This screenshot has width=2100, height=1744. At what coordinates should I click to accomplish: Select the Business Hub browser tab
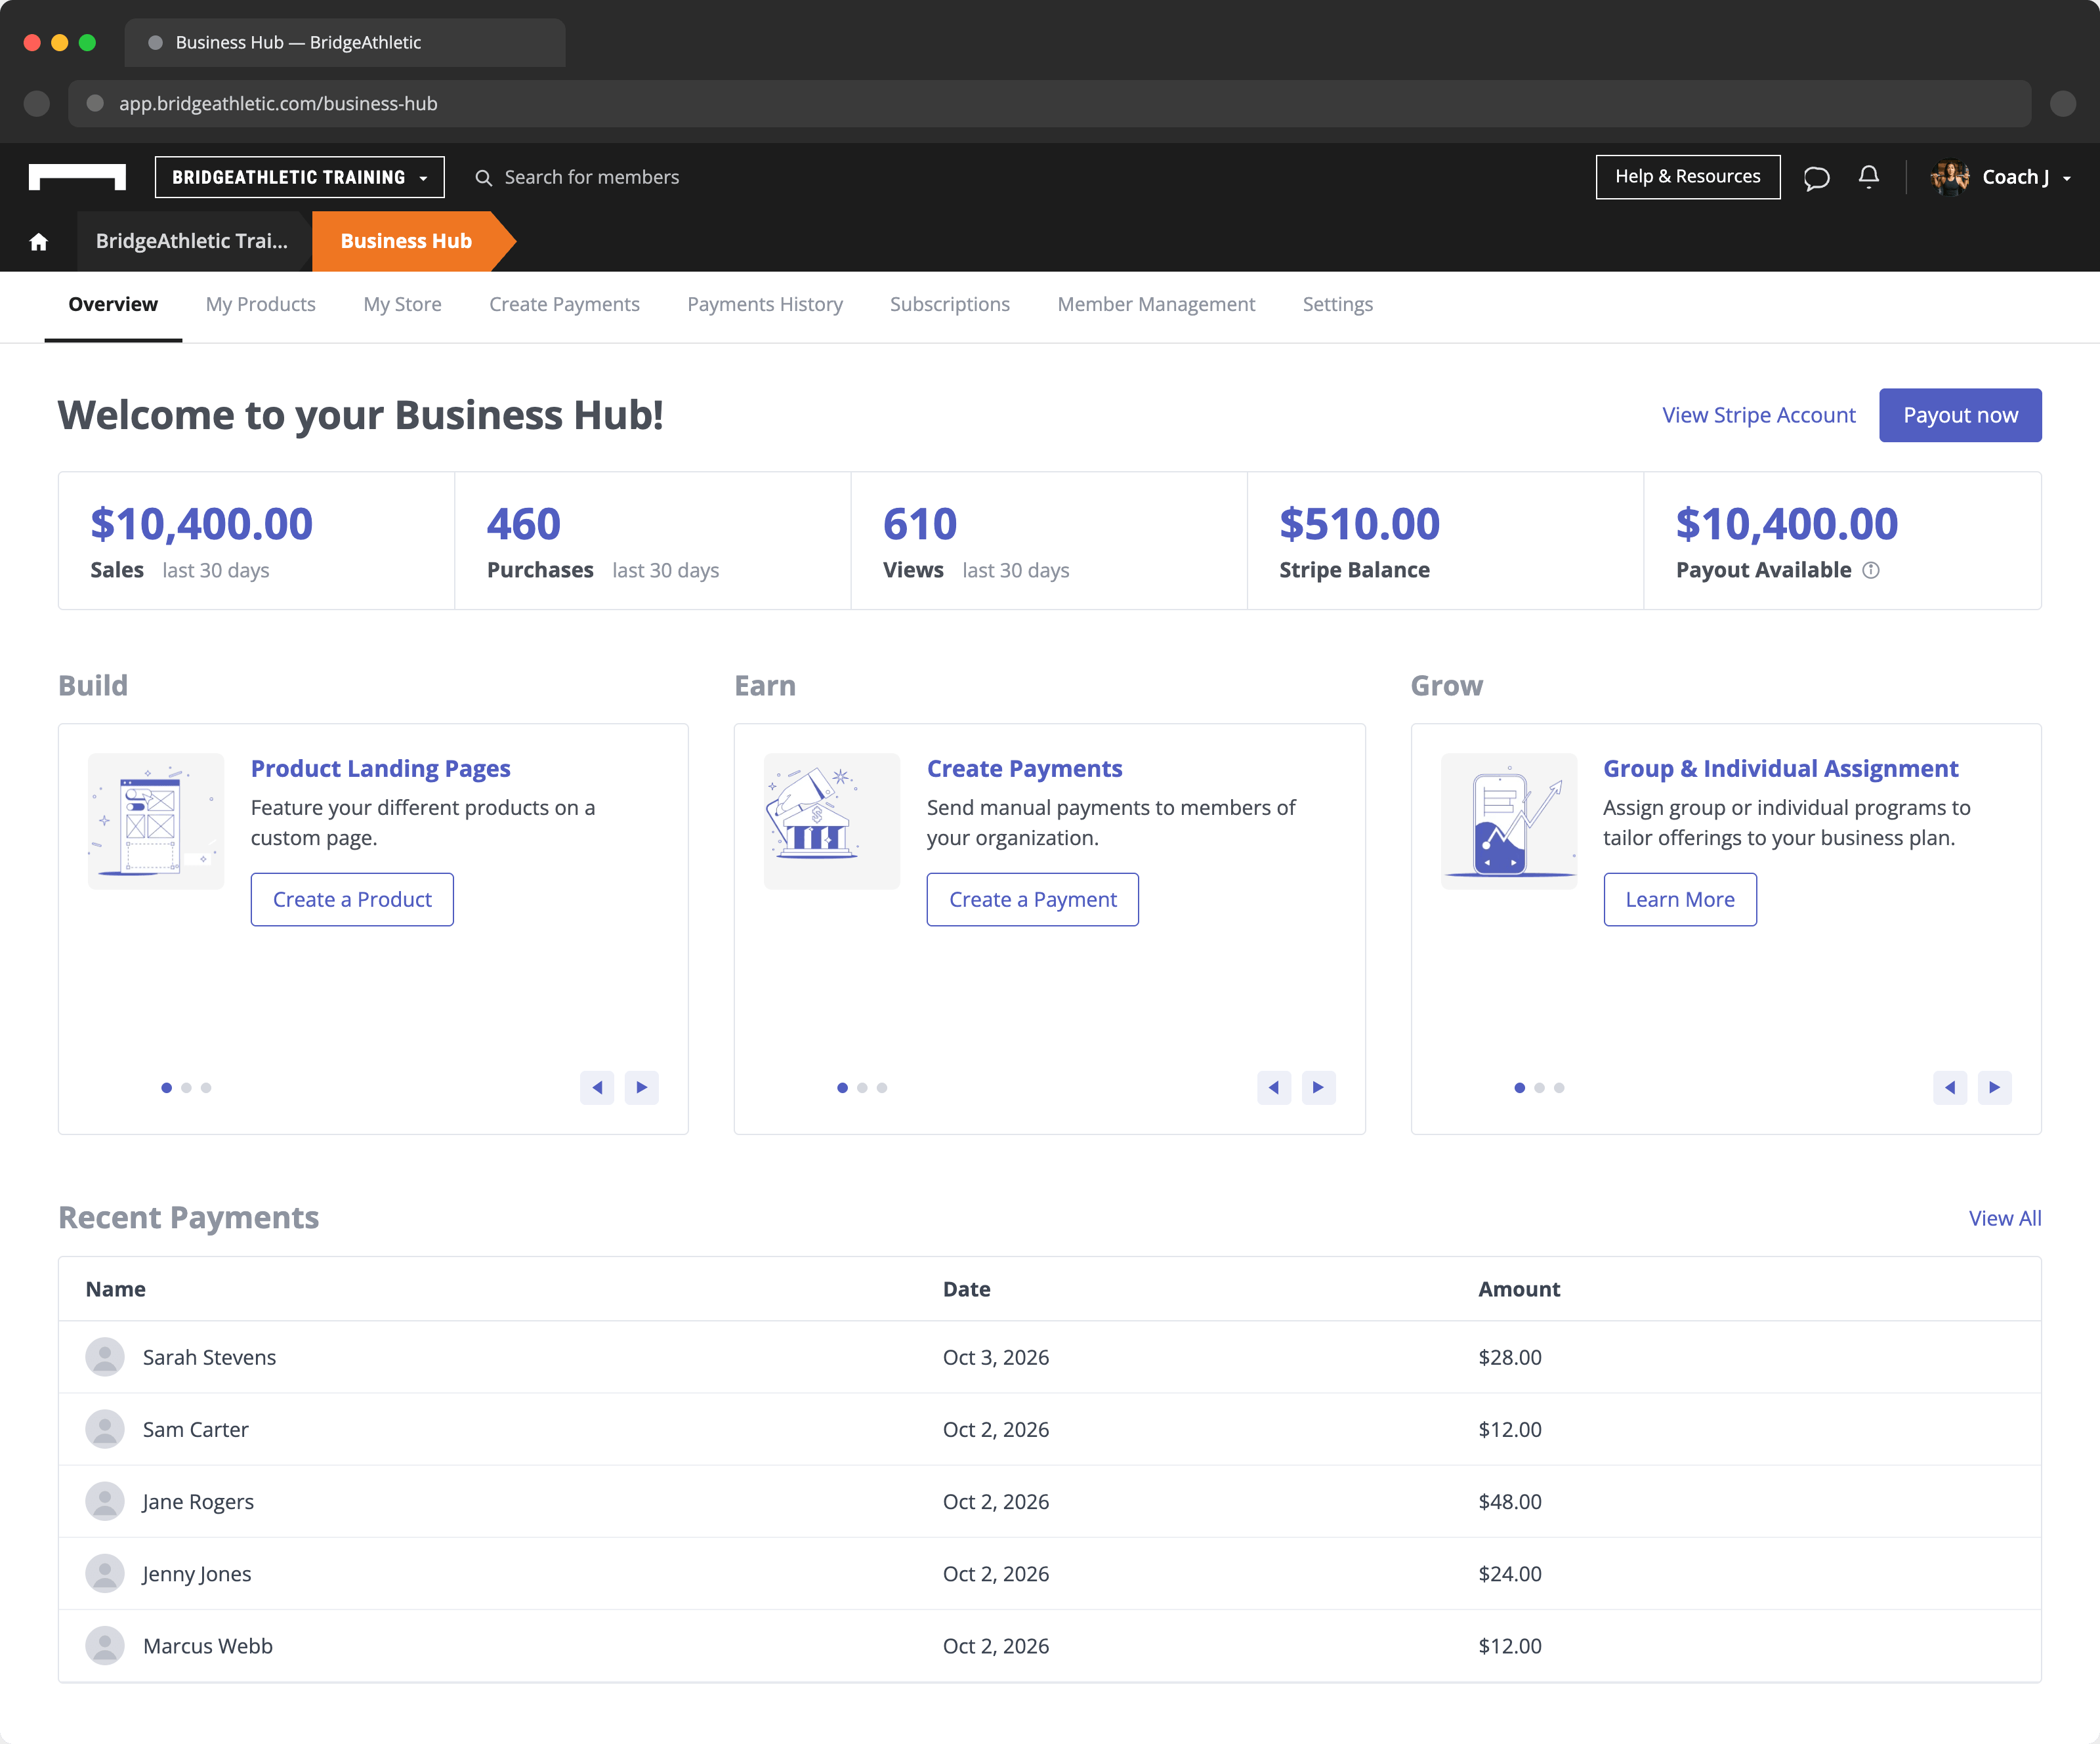345,42
